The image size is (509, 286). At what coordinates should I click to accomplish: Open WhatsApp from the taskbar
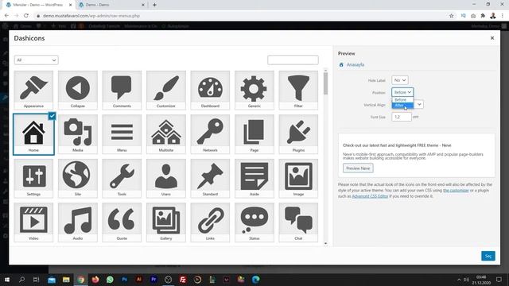(x=110, y=280)
